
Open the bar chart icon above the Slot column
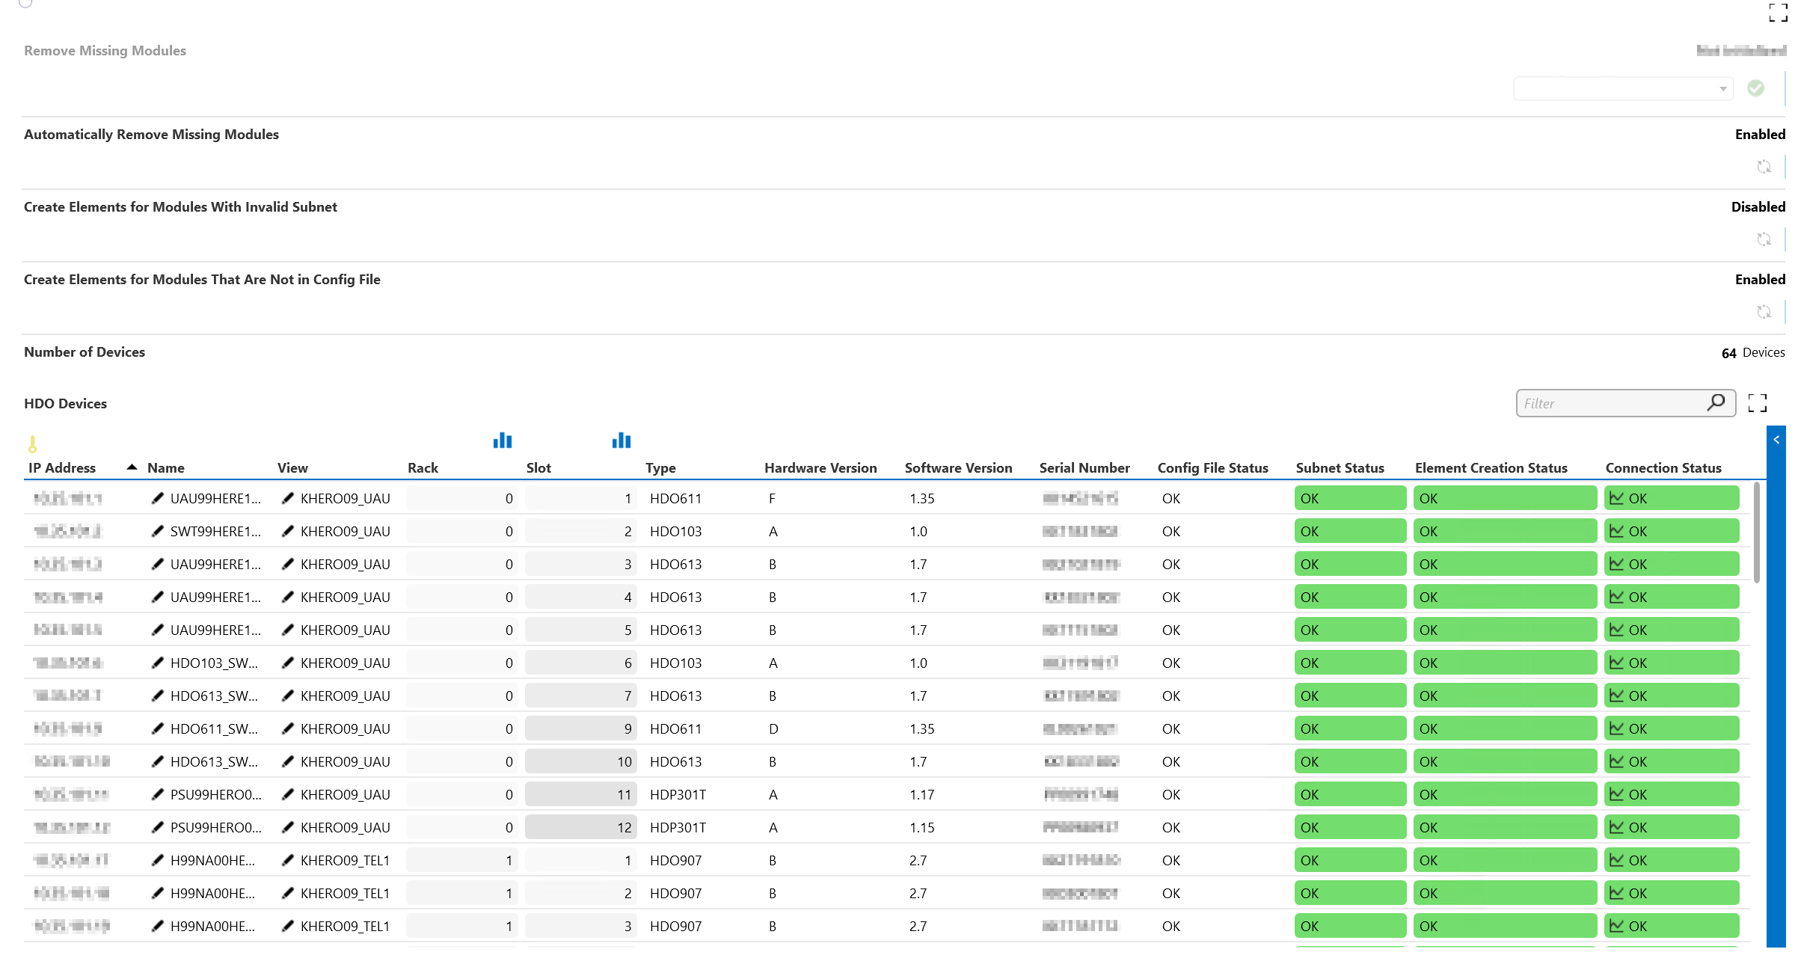(x=621, y=440)
